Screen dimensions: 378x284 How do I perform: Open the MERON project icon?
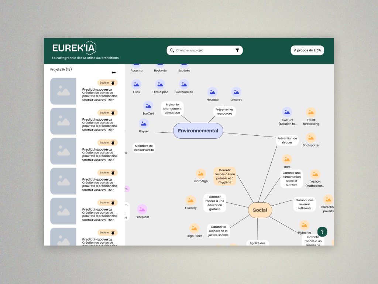(x=315, y=174)
